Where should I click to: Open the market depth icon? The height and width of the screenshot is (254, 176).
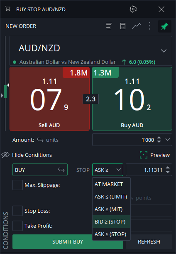click(109, 26)
